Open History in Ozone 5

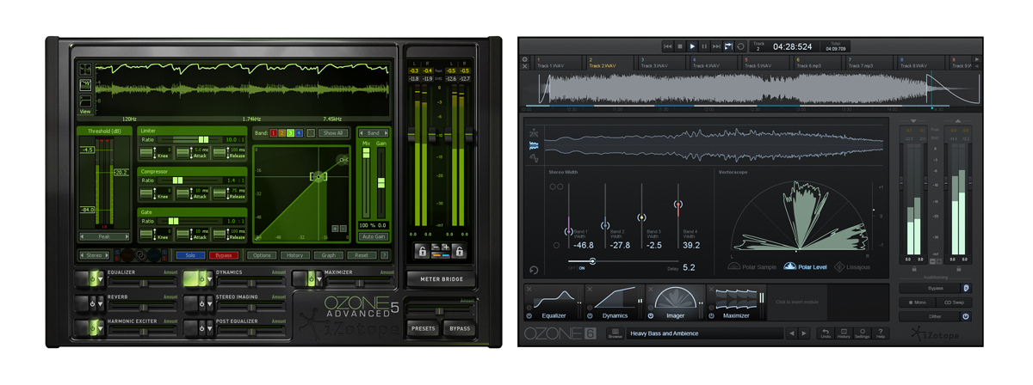tap(295, 255)
